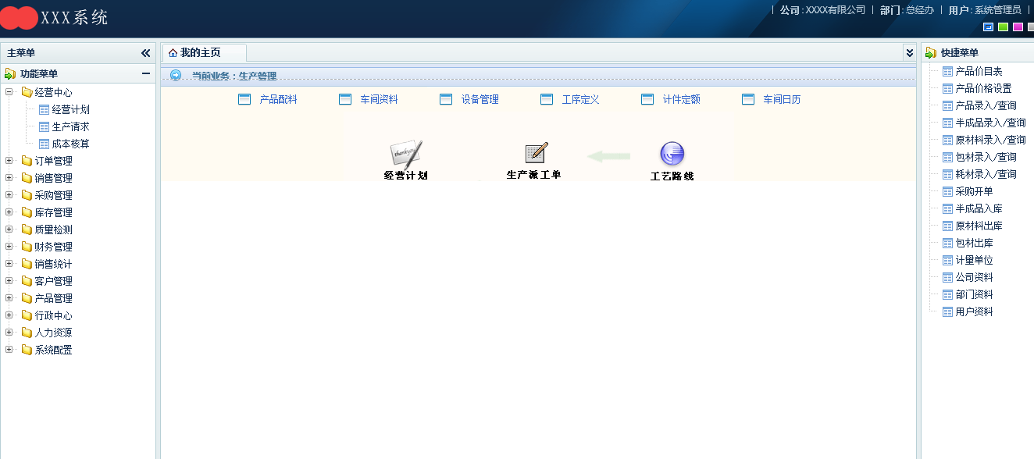1034x459 pixels.
Task: Open the 车间资料 link
Action: point(379,99)
